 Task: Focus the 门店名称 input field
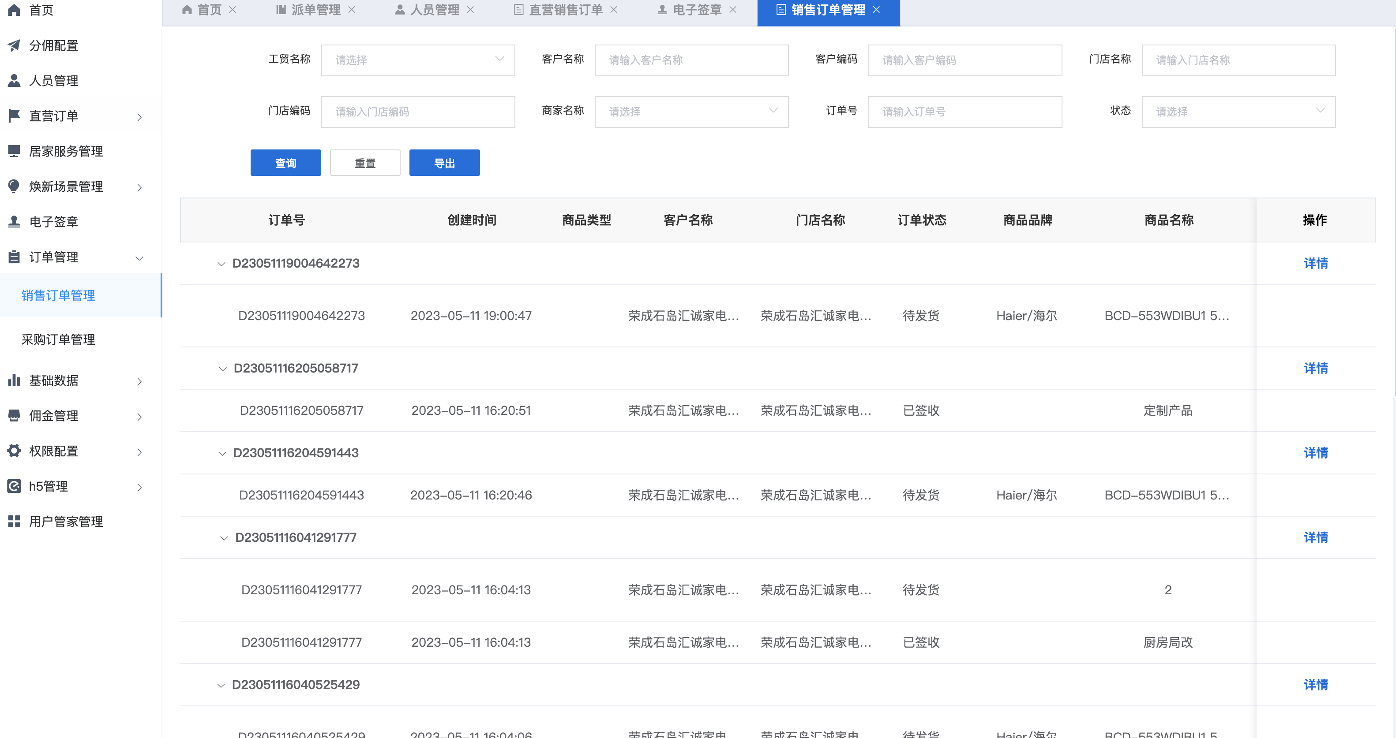point(1238,60)
